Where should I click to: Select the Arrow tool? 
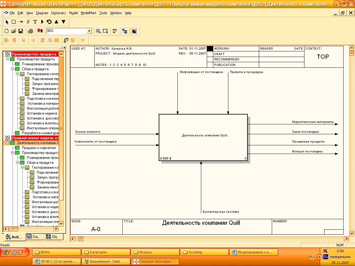pos(21,22)
